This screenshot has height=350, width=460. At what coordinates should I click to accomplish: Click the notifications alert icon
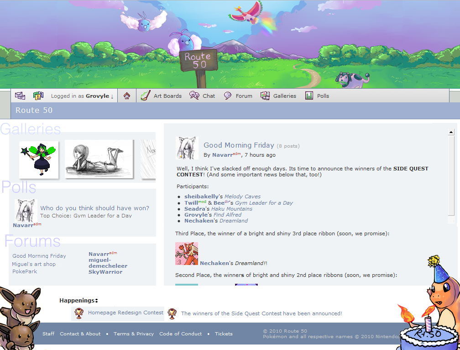(38, 95)
